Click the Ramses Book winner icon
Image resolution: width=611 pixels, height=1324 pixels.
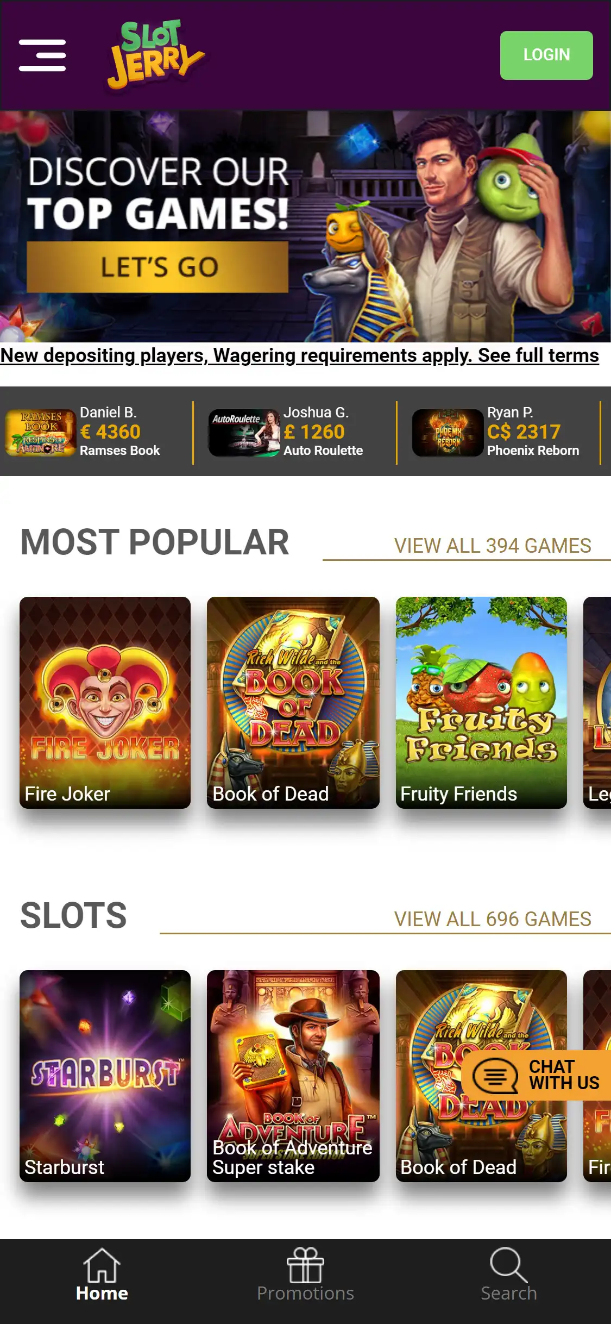[x=40, y=433]
